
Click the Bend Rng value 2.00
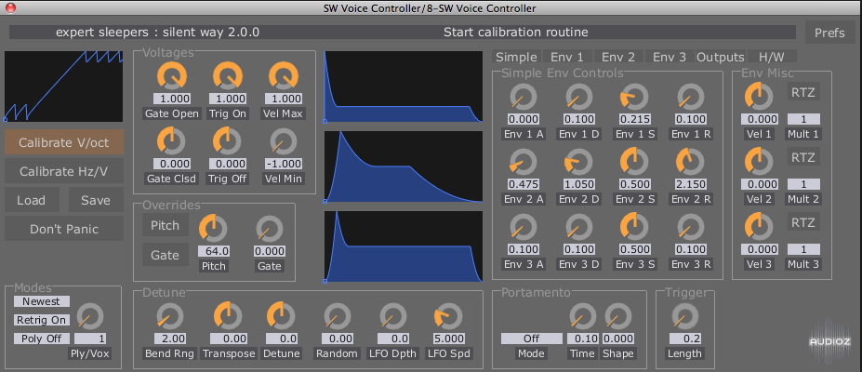pyautogui.click(x=170, y=339)
